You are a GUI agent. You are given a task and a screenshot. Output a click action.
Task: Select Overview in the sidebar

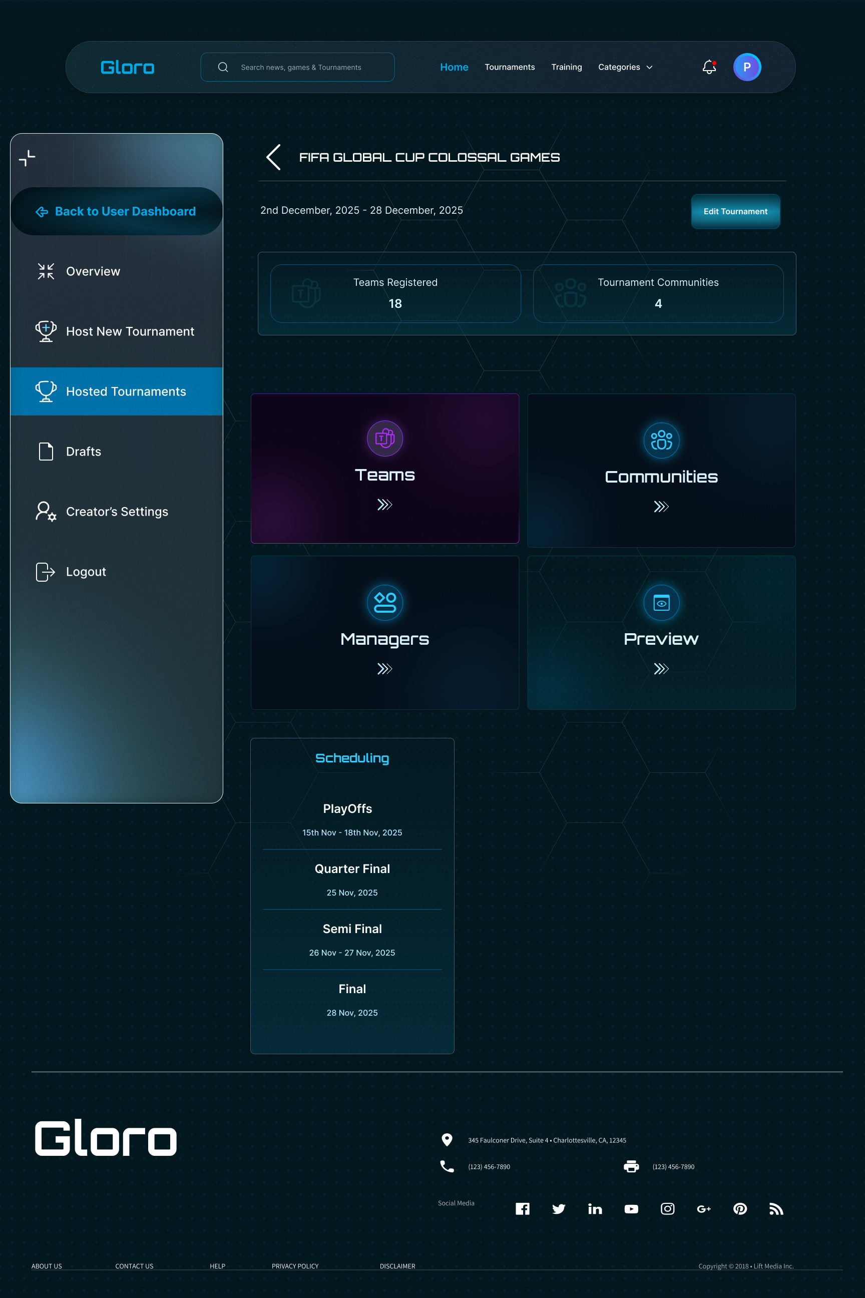pyautogui.click(x=117, y=271)
